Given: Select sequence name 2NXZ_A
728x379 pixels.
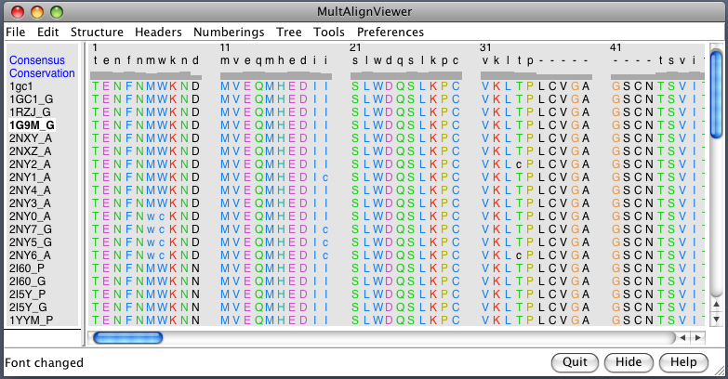Looking at the screenshot, I should pyautogui.click(x=31, y=151).
